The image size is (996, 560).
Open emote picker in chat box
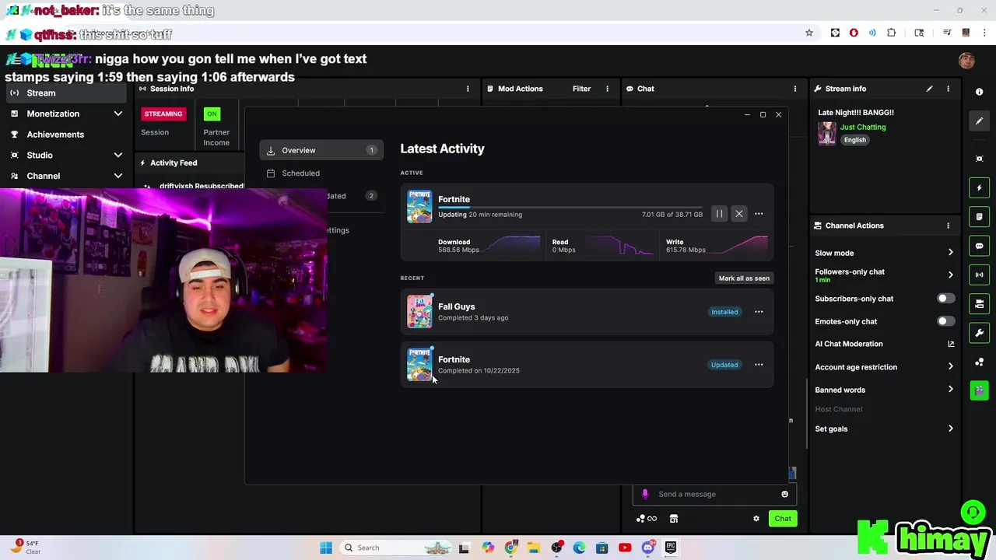pyautogui.click(x=784, y=494)
